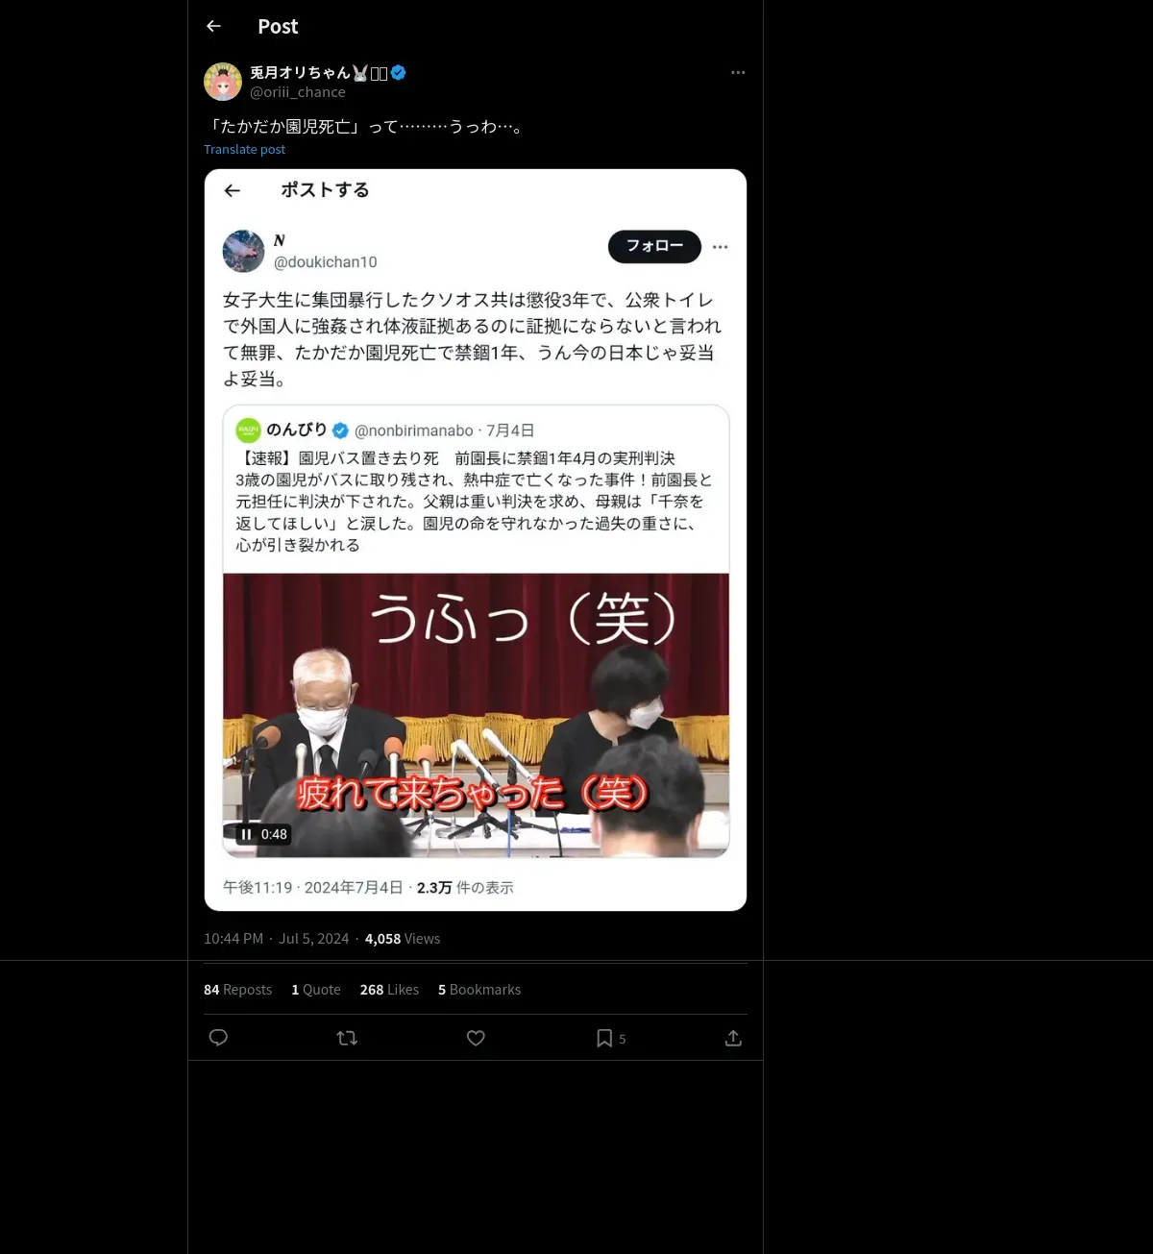This screenshot has width=1153, height=1254.
Task: View the 84 Reposts list
Action: tap(237, 990)
